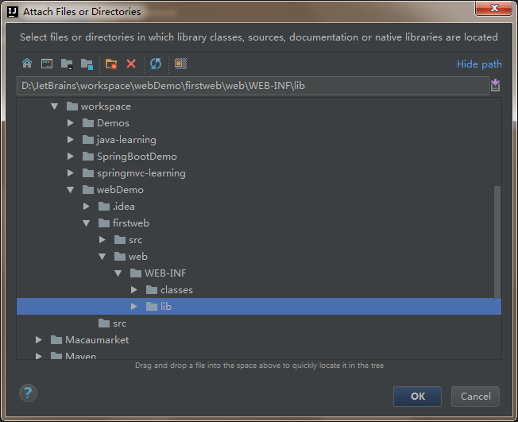Expand the java-learning folder
Viewport: 518px width, 422px height.
71,139
